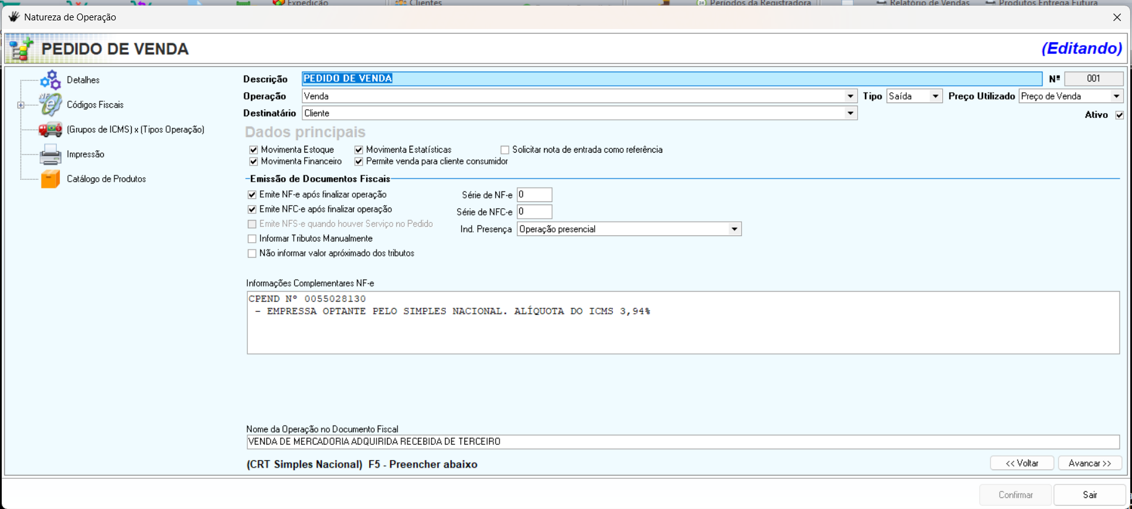Click the Detalhes gears icon
1132x509 pixels.
click(x=50, y=80)
